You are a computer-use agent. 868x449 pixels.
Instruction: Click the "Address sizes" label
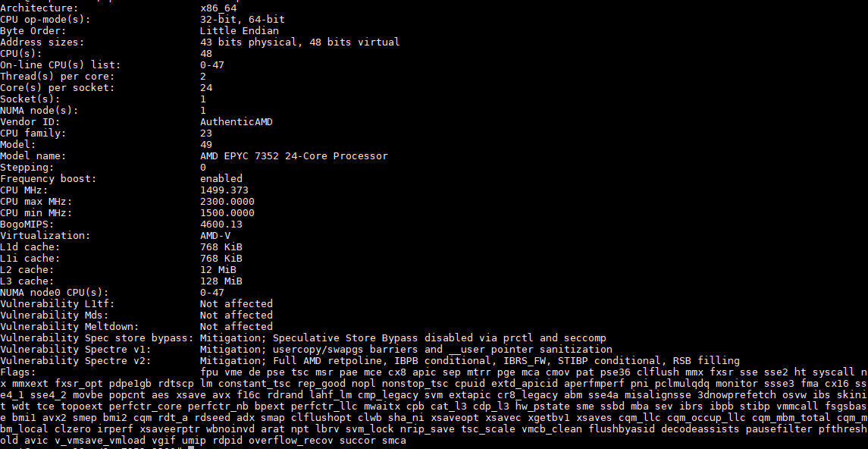tap(42, 42)
